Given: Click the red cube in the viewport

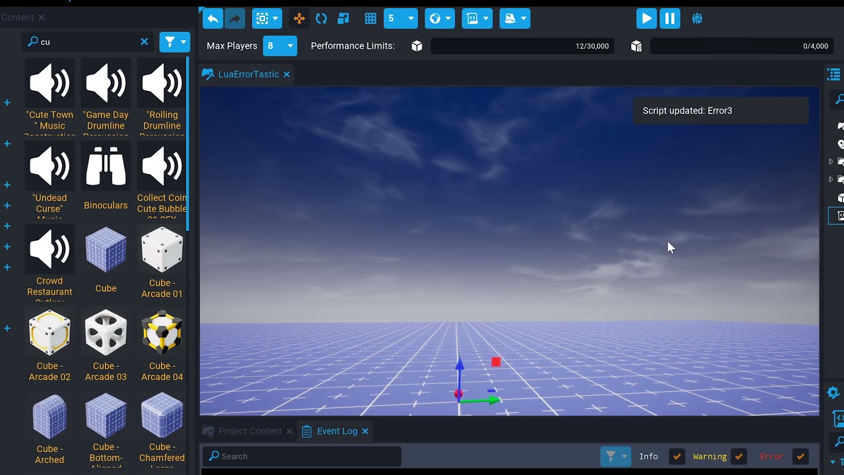Looking at the screenshot, I should [496, 362].
